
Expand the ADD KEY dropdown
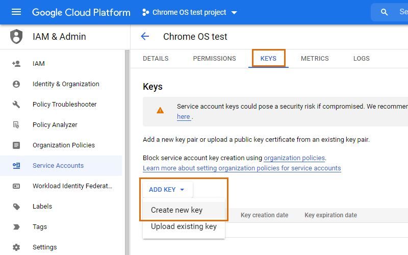(167, 190)
